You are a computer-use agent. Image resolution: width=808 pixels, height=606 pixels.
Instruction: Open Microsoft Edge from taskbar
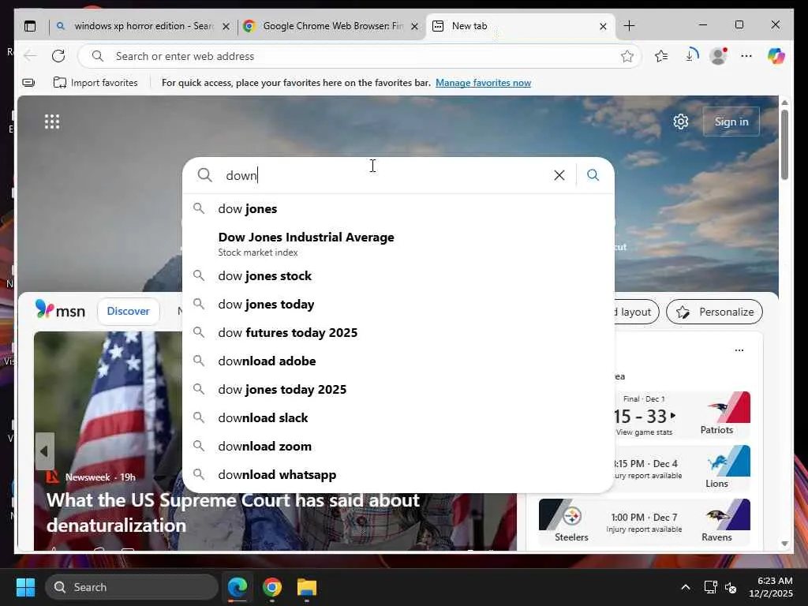[x=238, y=587]
